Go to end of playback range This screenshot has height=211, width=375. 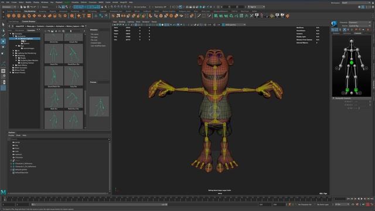pyautogui.click(x=371, y=199)
